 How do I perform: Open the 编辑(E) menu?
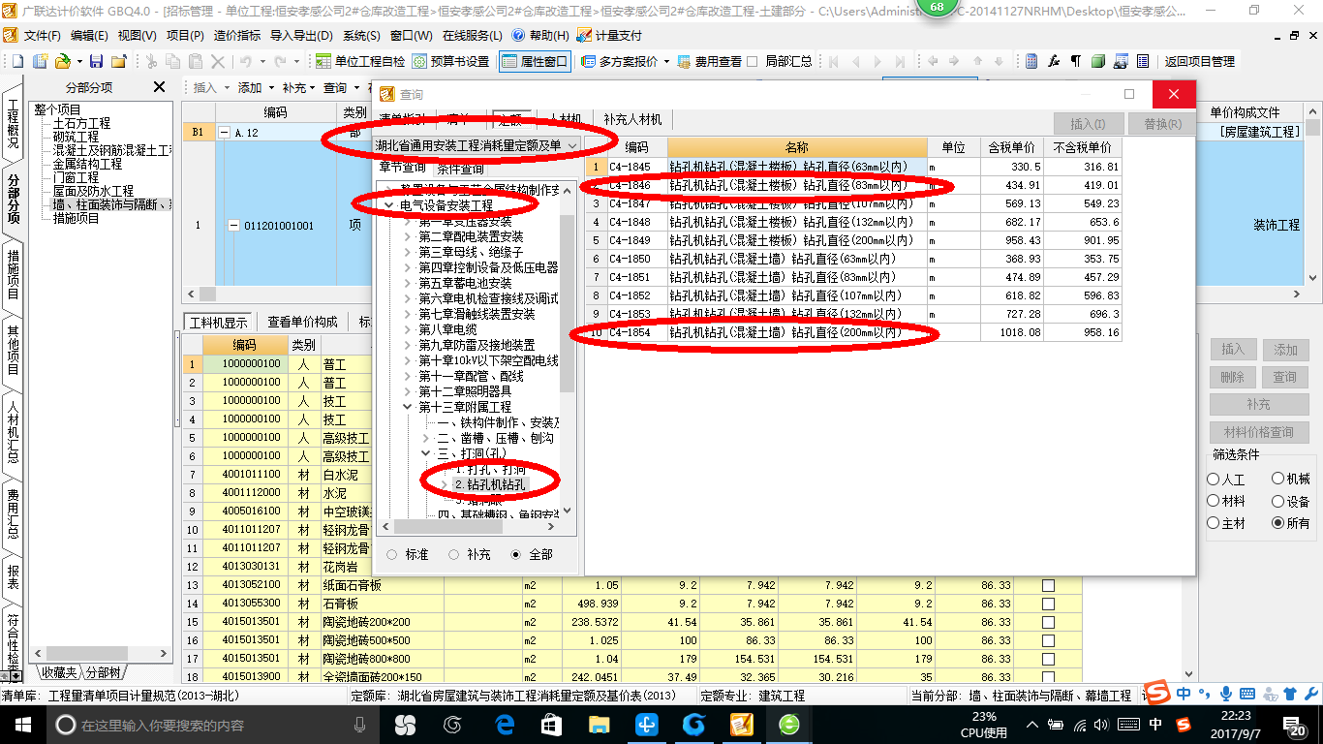click(89, 35)
